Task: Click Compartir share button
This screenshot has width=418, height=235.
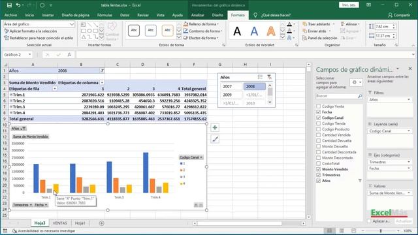Action: [399, 15]
